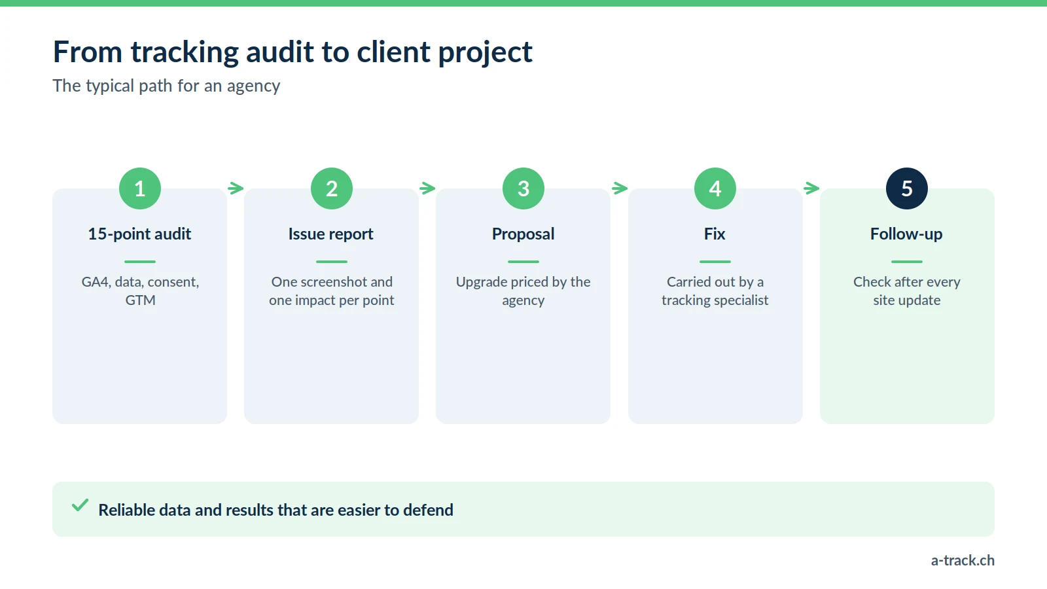Click 'Reliable data and results' banner text
Screen dimensions: 1047x589
(x=275, y=510)
